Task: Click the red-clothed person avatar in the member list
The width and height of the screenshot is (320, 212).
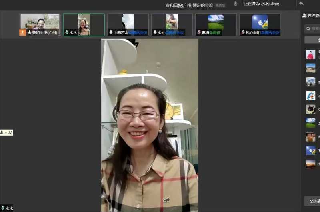Action: point(310,54)
